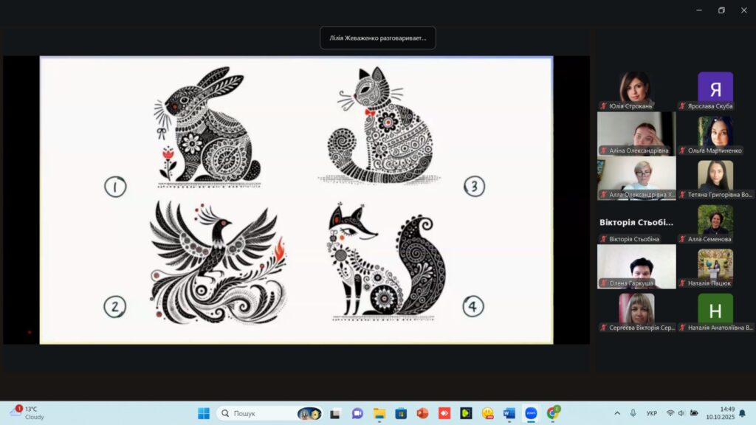
Task: Click the Windows Start button
Action: coord(204,413)
